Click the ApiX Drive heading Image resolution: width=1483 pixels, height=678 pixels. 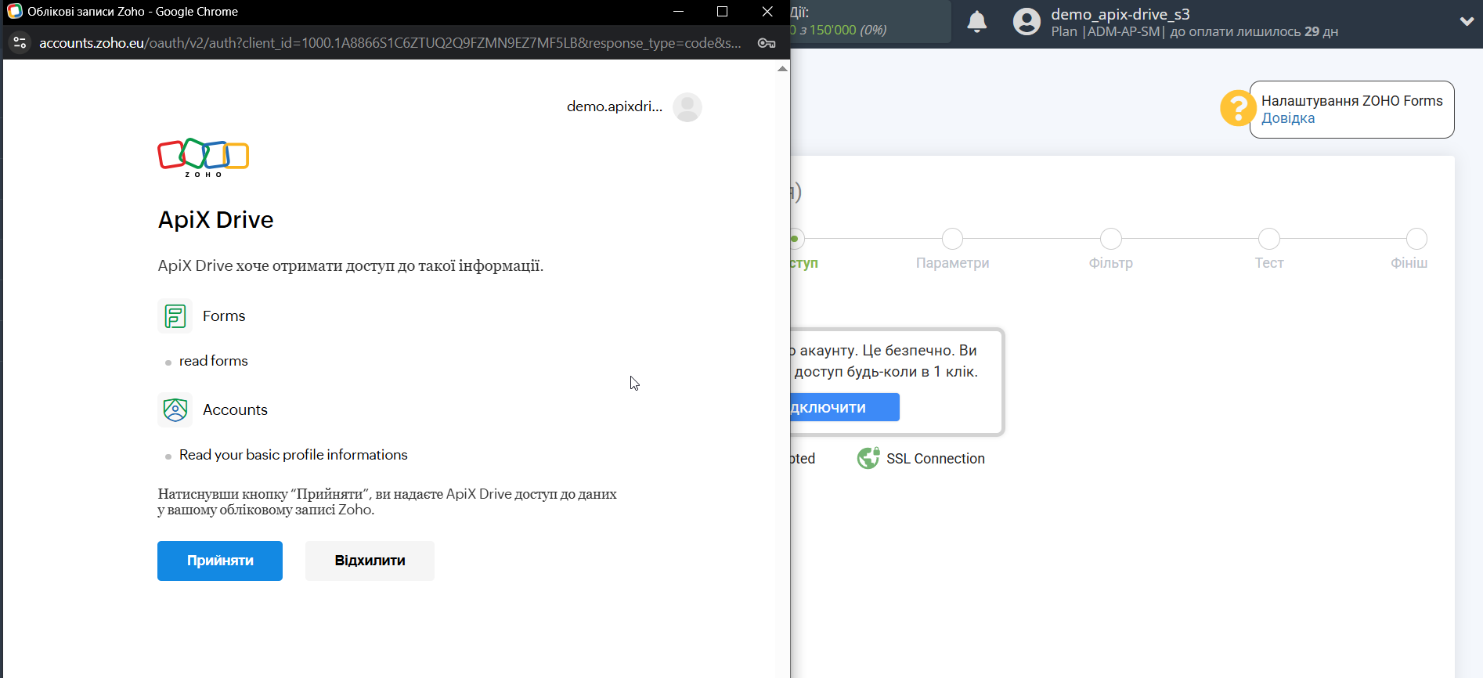[216, 220]
